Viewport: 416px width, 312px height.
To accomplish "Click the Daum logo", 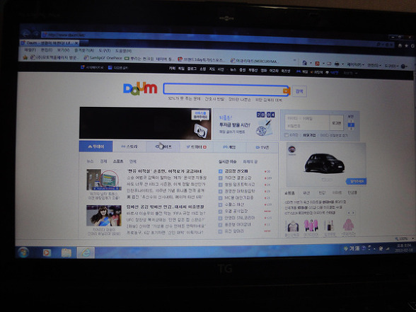I will point(140,88).
